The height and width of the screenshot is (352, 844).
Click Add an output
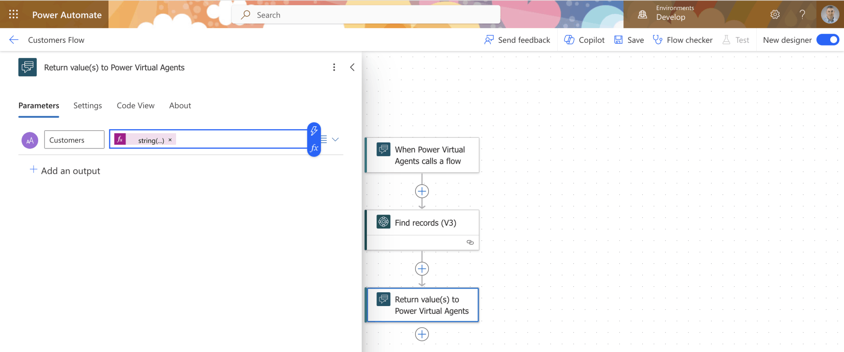(x=65, y=170)
